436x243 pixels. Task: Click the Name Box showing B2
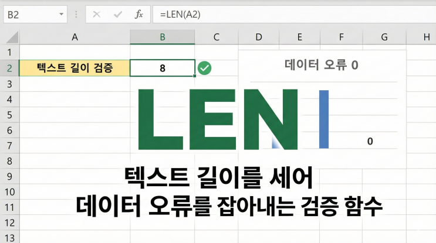click(35, 14)
